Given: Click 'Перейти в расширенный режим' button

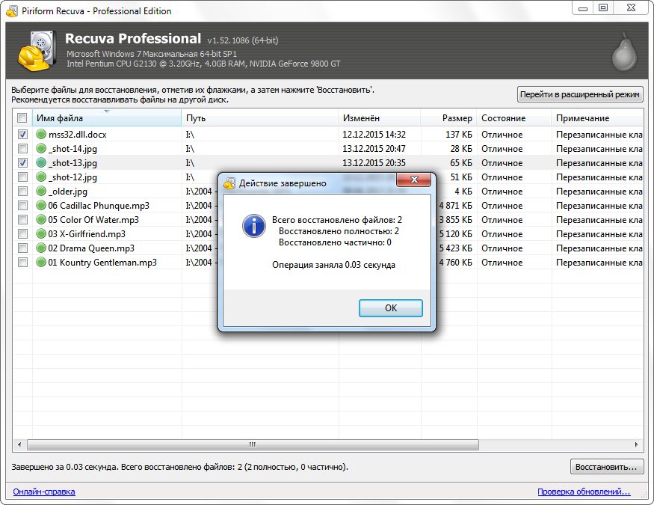Looking at the screenshot, I should [580, 94].
